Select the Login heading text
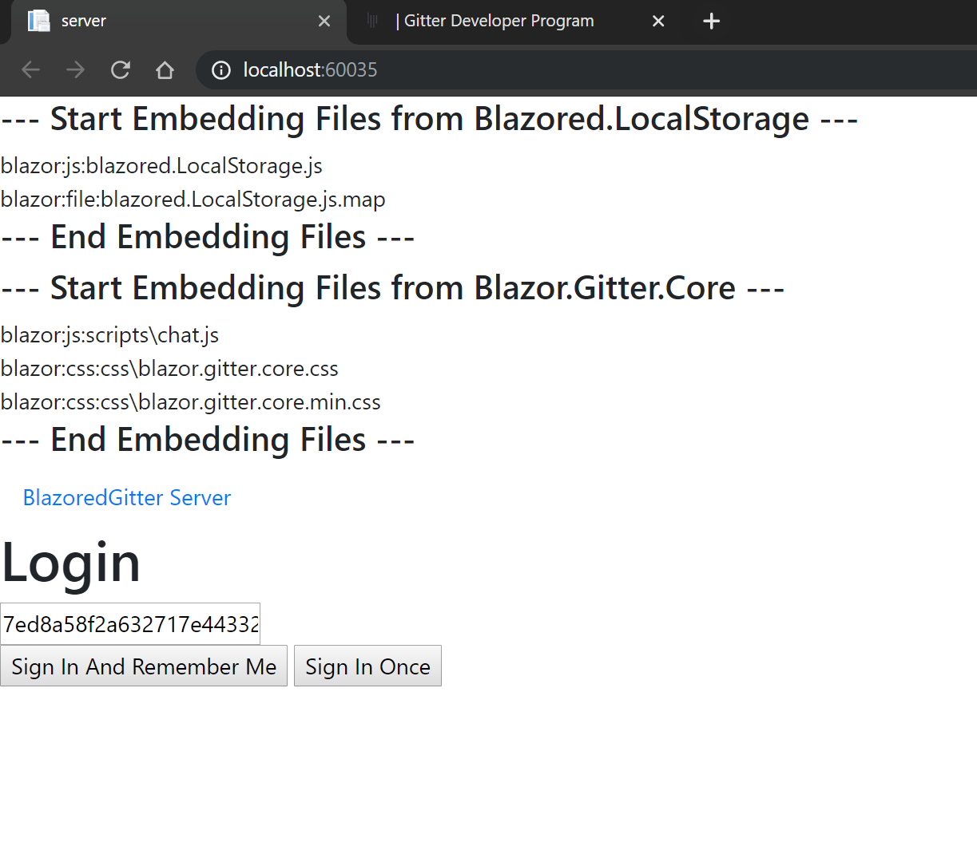 click(x=70, y=561)
